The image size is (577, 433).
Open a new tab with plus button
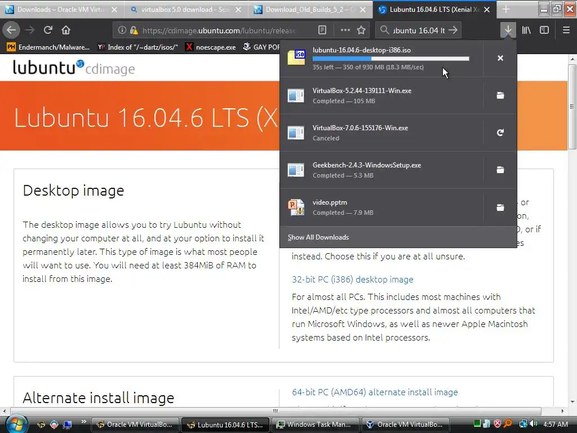(x=507, y=9)
